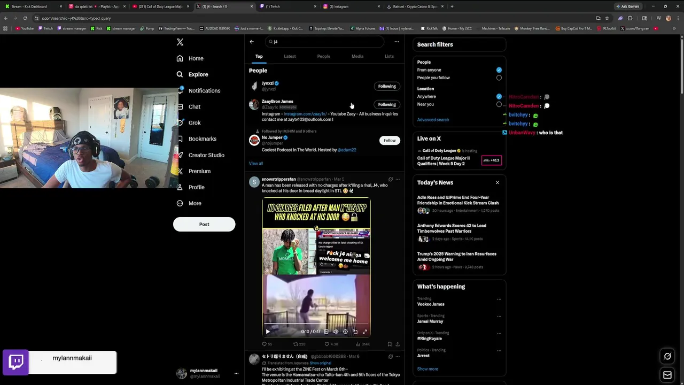
Task: Unfollow Jynxzi via Following button
Action: (x=387, y=86)
